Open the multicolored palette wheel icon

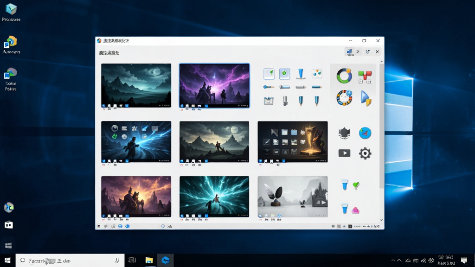(x=344, y=97)
